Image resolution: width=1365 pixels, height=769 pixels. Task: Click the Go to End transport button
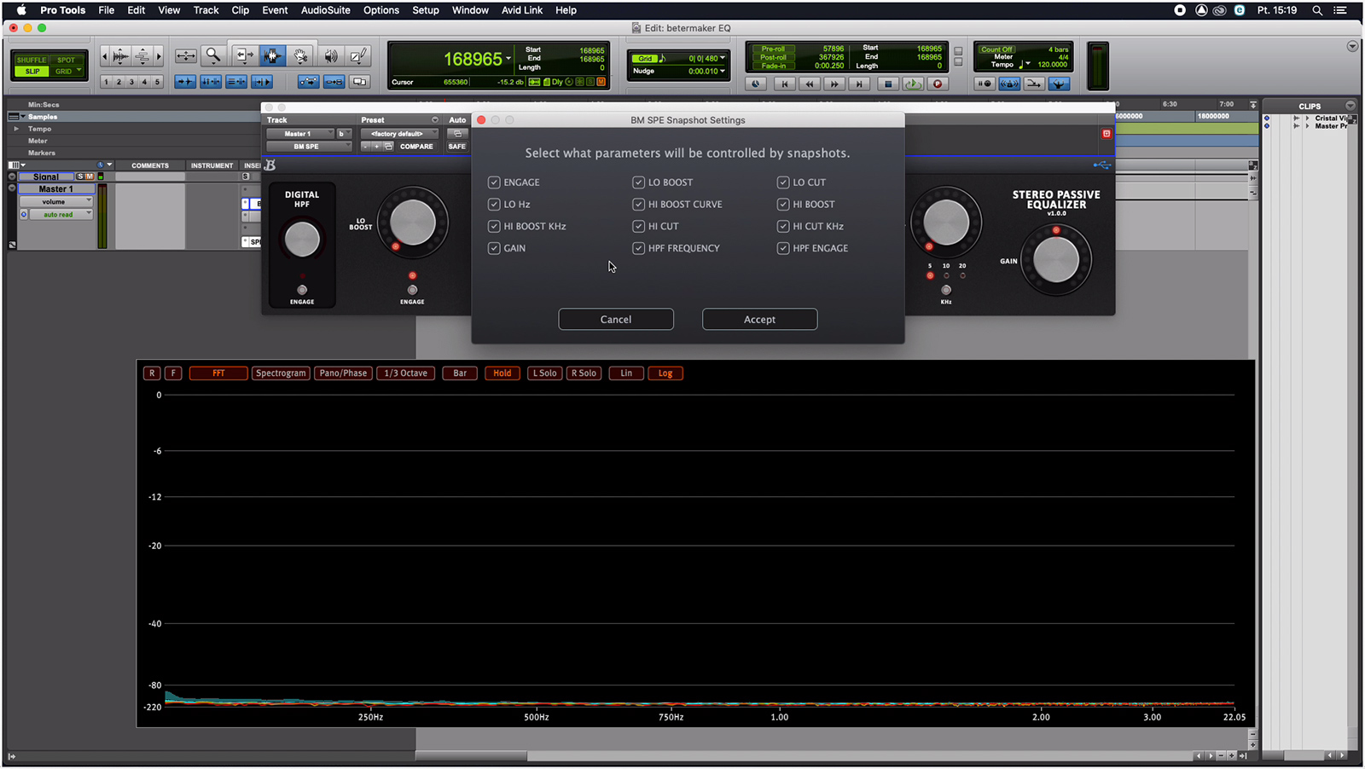click(x=860, y=84)
